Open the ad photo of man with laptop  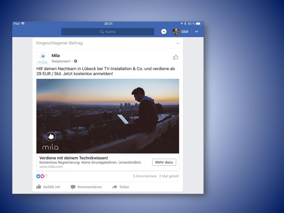tap(108, 116)
